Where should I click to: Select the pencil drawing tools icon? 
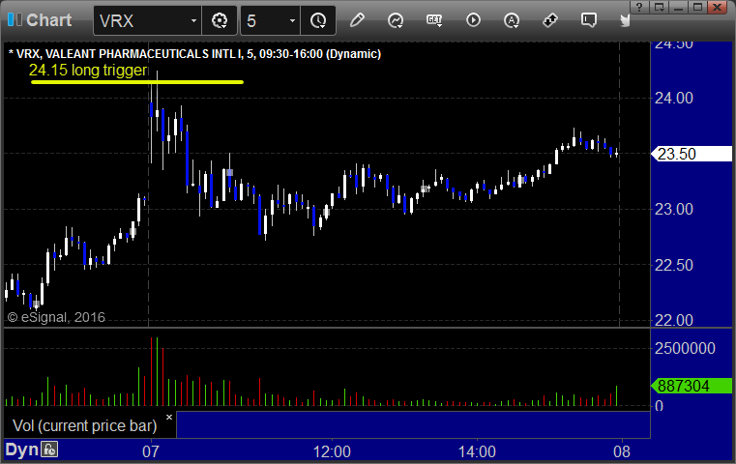tap(357, 20)
